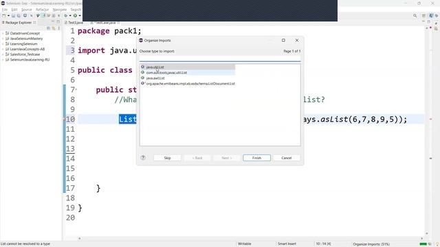Viewport: 440px width, 247px height.
Task: Open the Run dropdown arrow
Action: click(x=80, y=16)
